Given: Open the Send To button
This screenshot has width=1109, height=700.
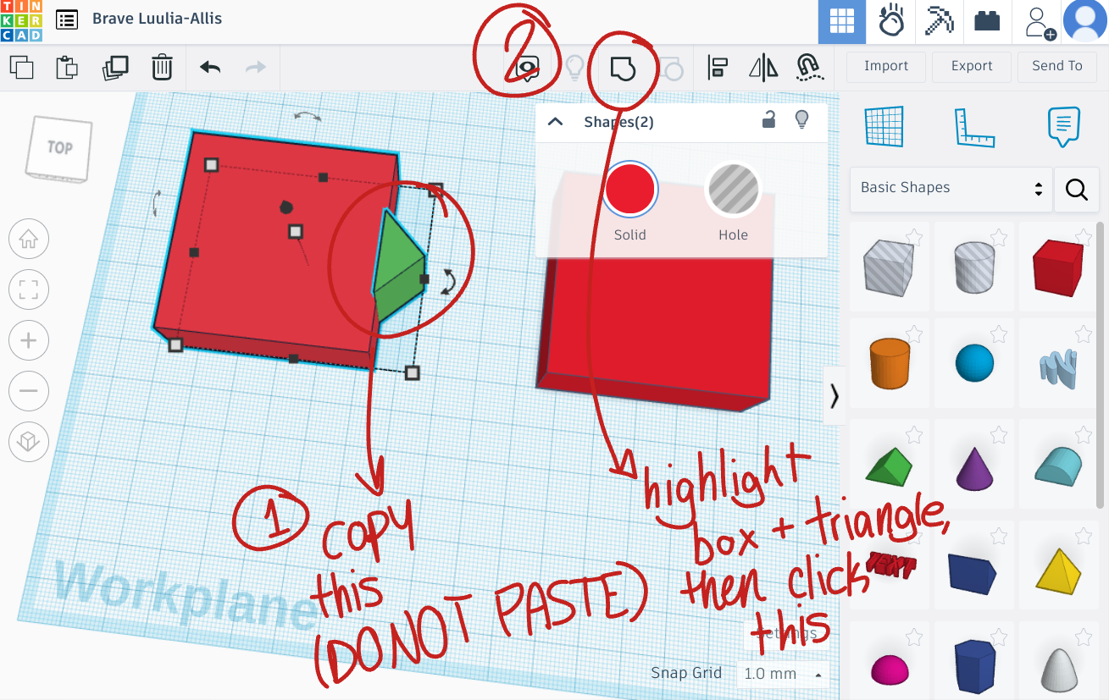Looking at the screenshot, I should coord(1057,66).
